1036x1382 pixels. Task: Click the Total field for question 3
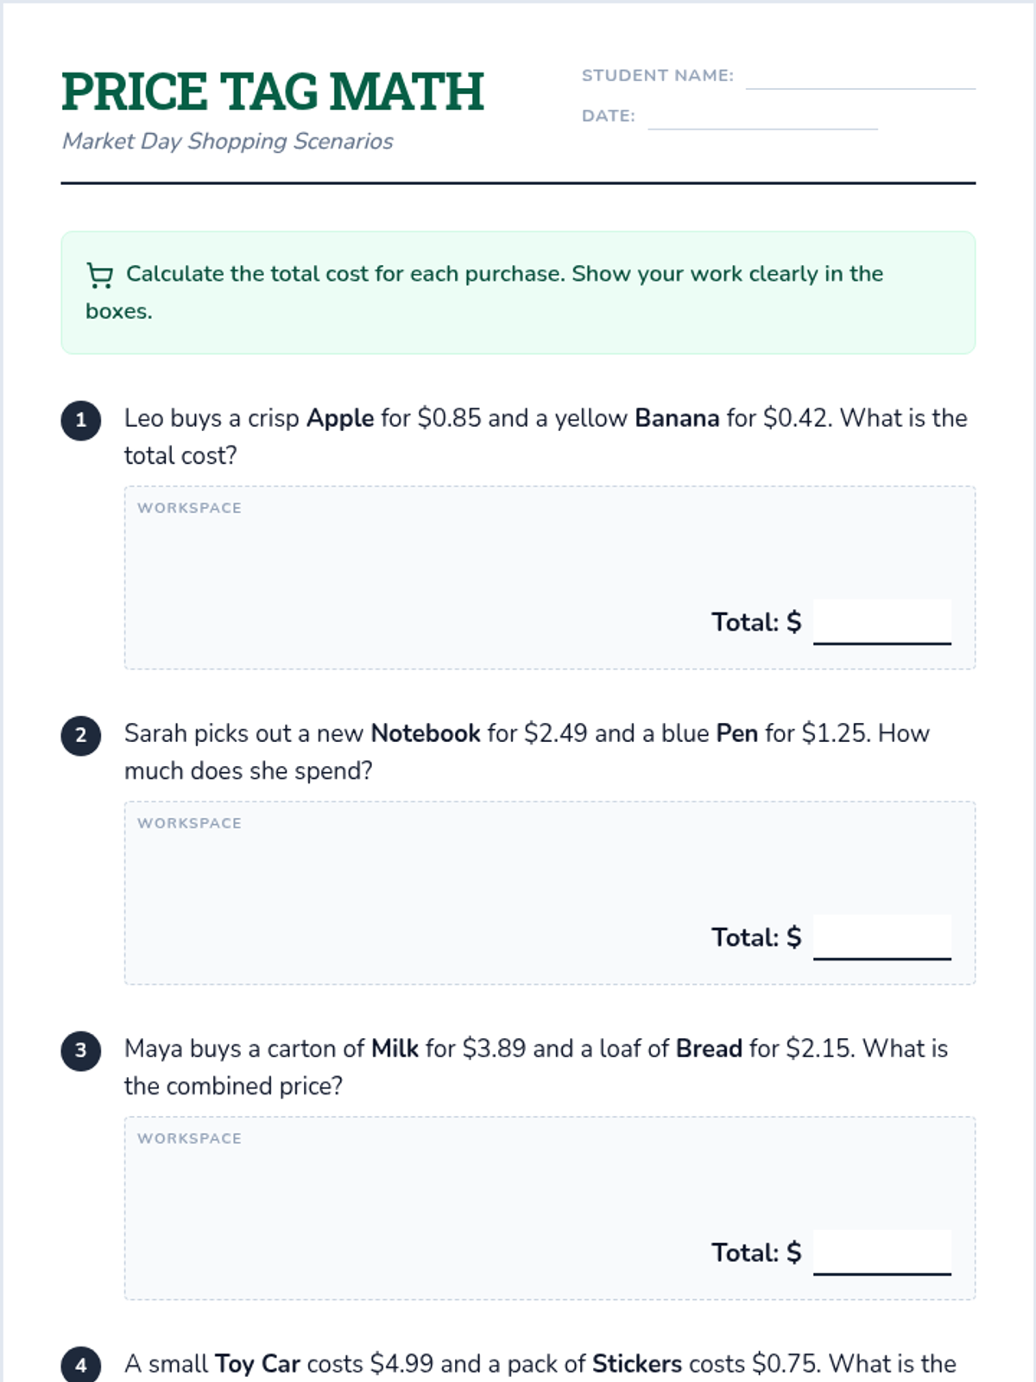(x=881, y=1252)
